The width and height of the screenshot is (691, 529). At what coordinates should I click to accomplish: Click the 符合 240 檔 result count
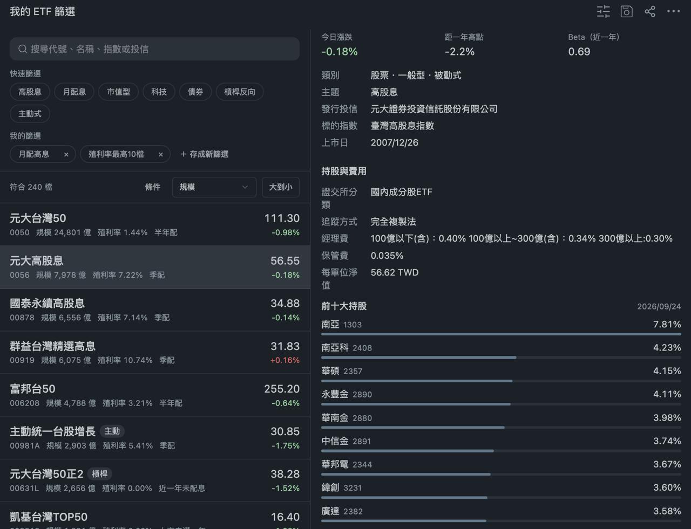pos(31,187)
